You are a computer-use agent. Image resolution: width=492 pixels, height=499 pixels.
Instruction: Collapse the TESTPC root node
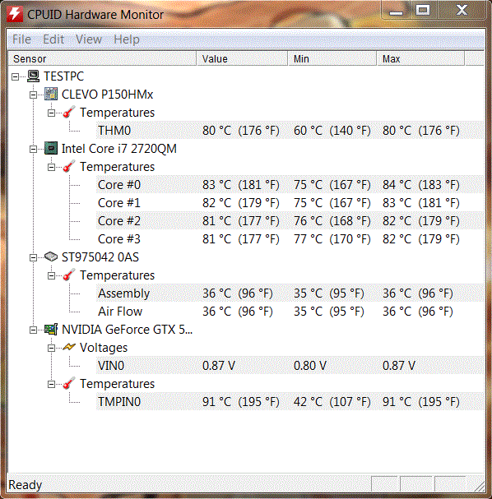tap(15, 76)
